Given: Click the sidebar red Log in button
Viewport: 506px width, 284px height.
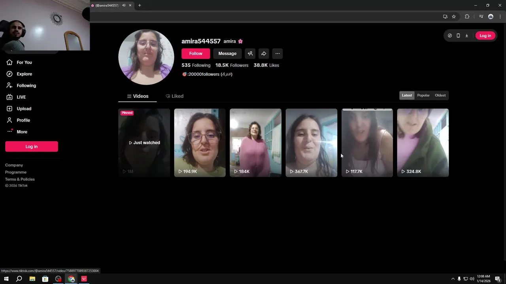Looking at the screenshot, I should (32, 146).
